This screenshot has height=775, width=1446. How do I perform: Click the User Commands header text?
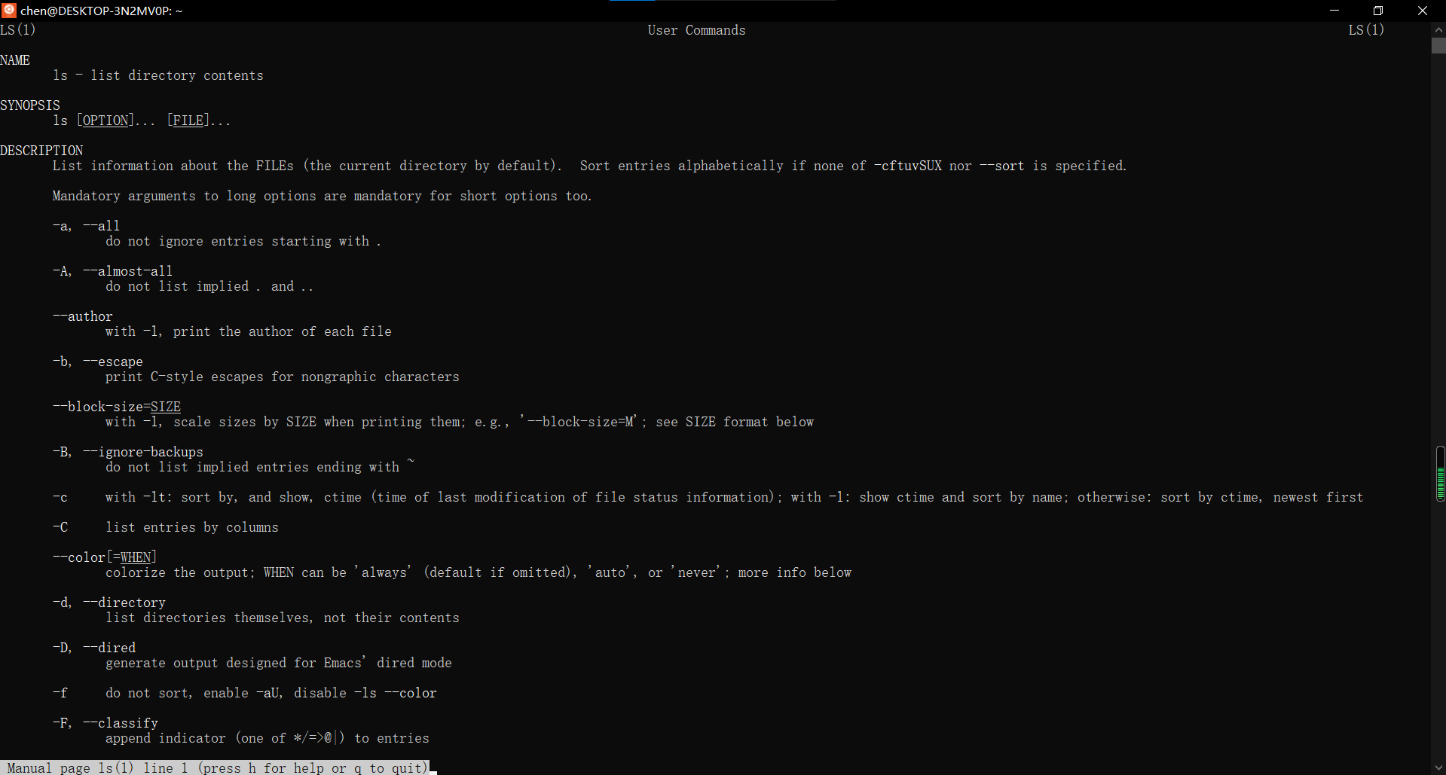coord(696,30)
